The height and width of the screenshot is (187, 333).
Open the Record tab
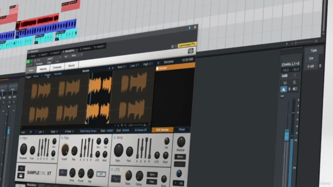point(71,65)
